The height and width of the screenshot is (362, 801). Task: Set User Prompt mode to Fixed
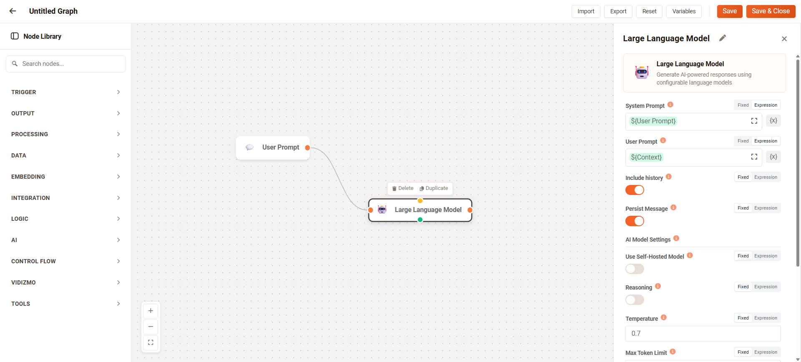743,141
